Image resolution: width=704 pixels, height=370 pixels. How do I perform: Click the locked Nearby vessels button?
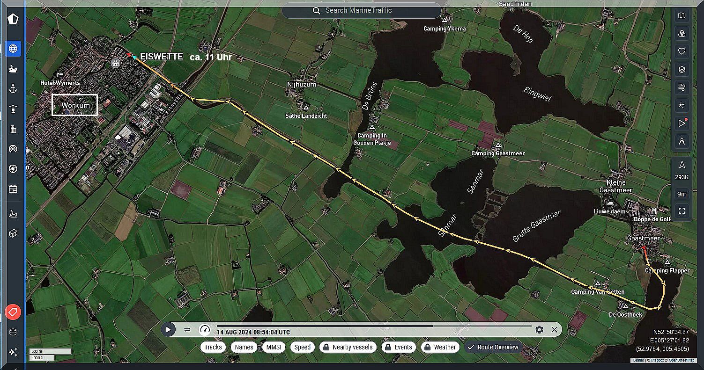tap(348, 347)
